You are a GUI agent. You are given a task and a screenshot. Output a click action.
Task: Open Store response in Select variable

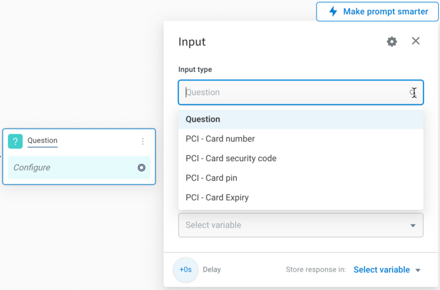pyautogui.click(x=387, y=270)
